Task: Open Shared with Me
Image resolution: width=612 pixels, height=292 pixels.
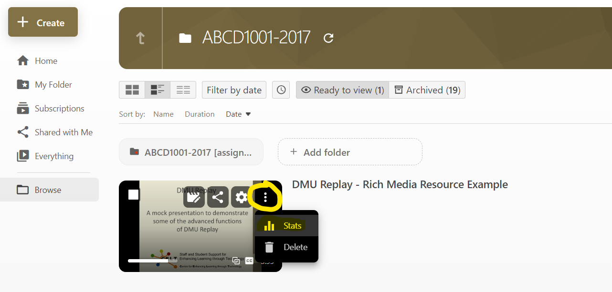Action: click(64, 132)
